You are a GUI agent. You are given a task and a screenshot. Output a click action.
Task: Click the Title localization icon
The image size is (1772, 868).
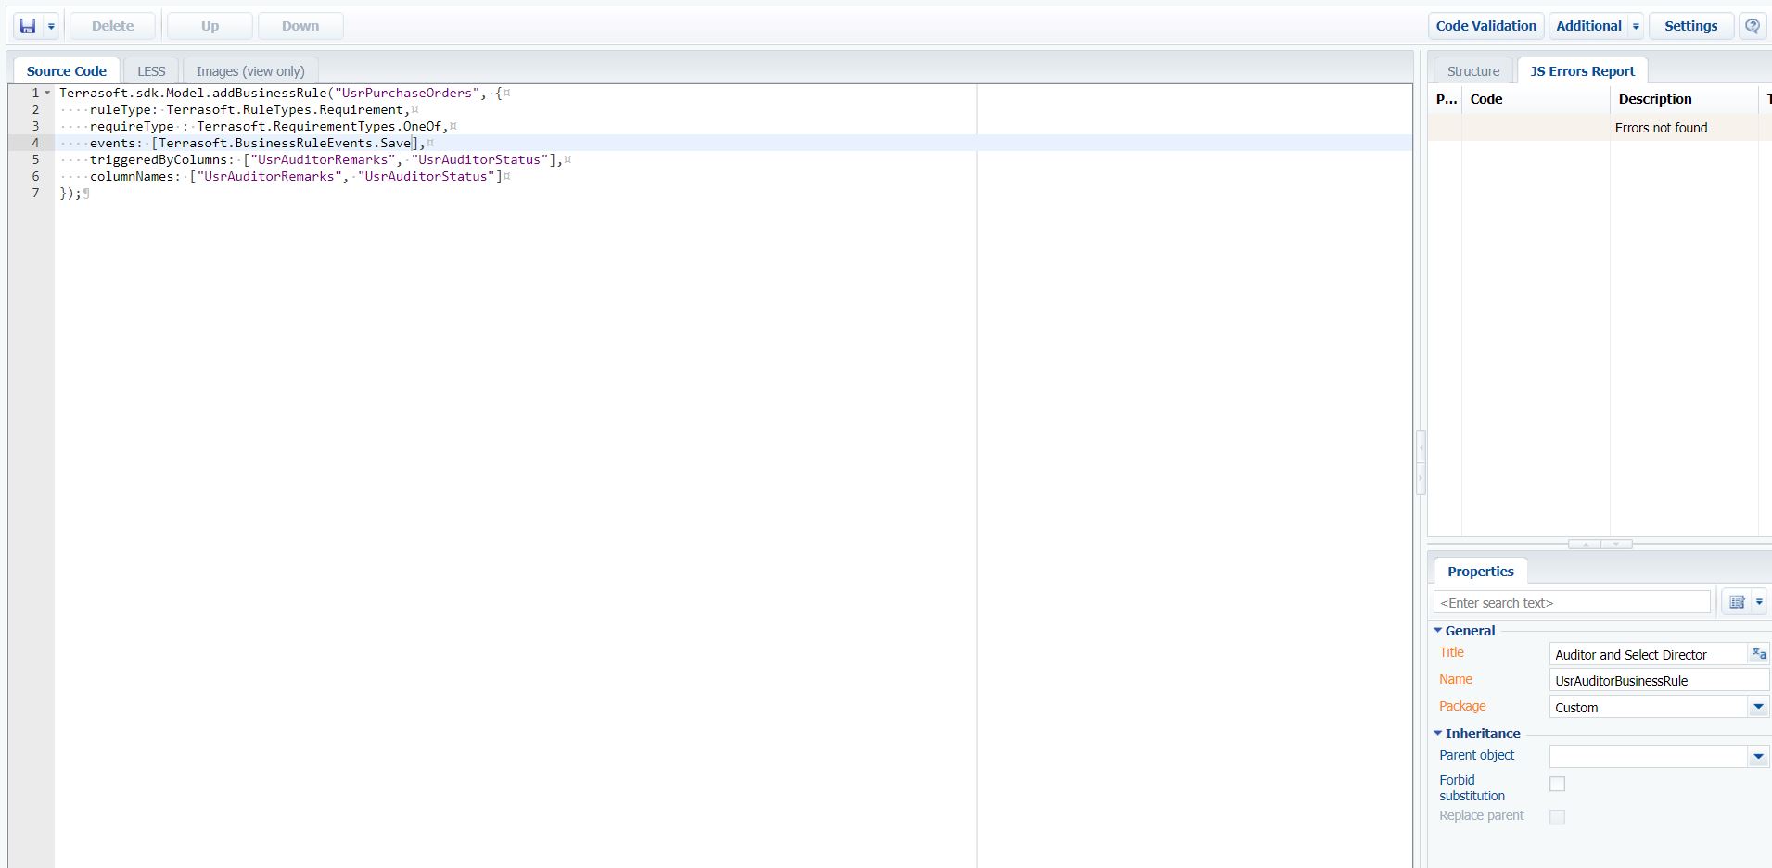(x=1758, y=654)
